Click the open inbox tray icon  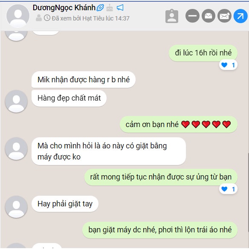click(x=208, y=16)
